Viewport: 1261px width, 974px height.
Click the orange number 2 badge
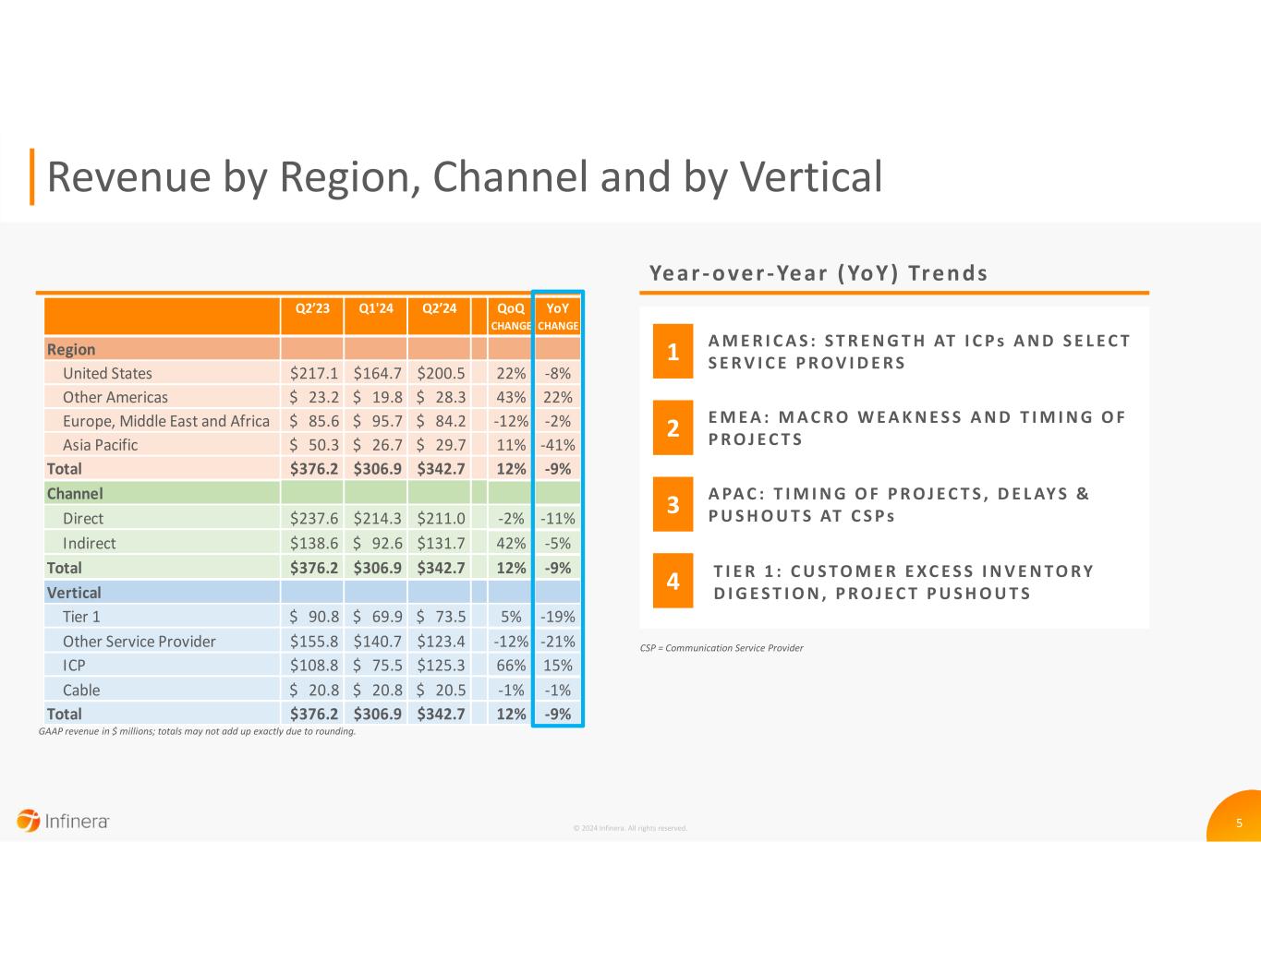673,427
